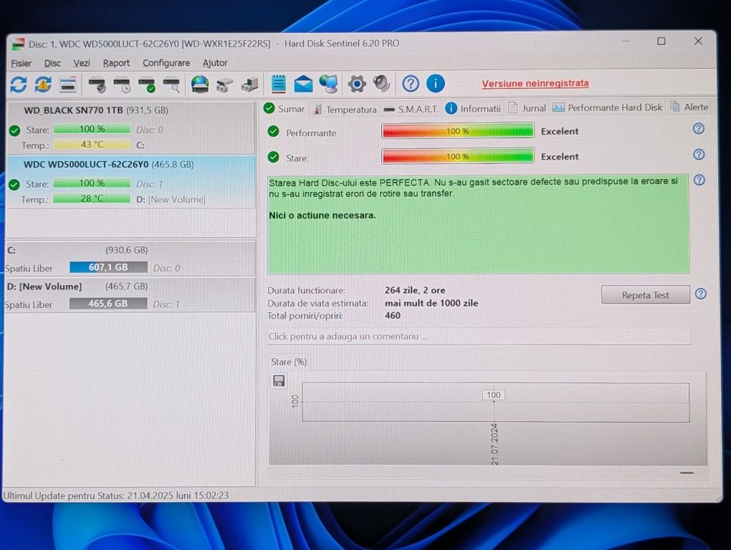731x550 pixels.
Task: Click the blue refresh arrows toolbar icon
Action: 18,85
